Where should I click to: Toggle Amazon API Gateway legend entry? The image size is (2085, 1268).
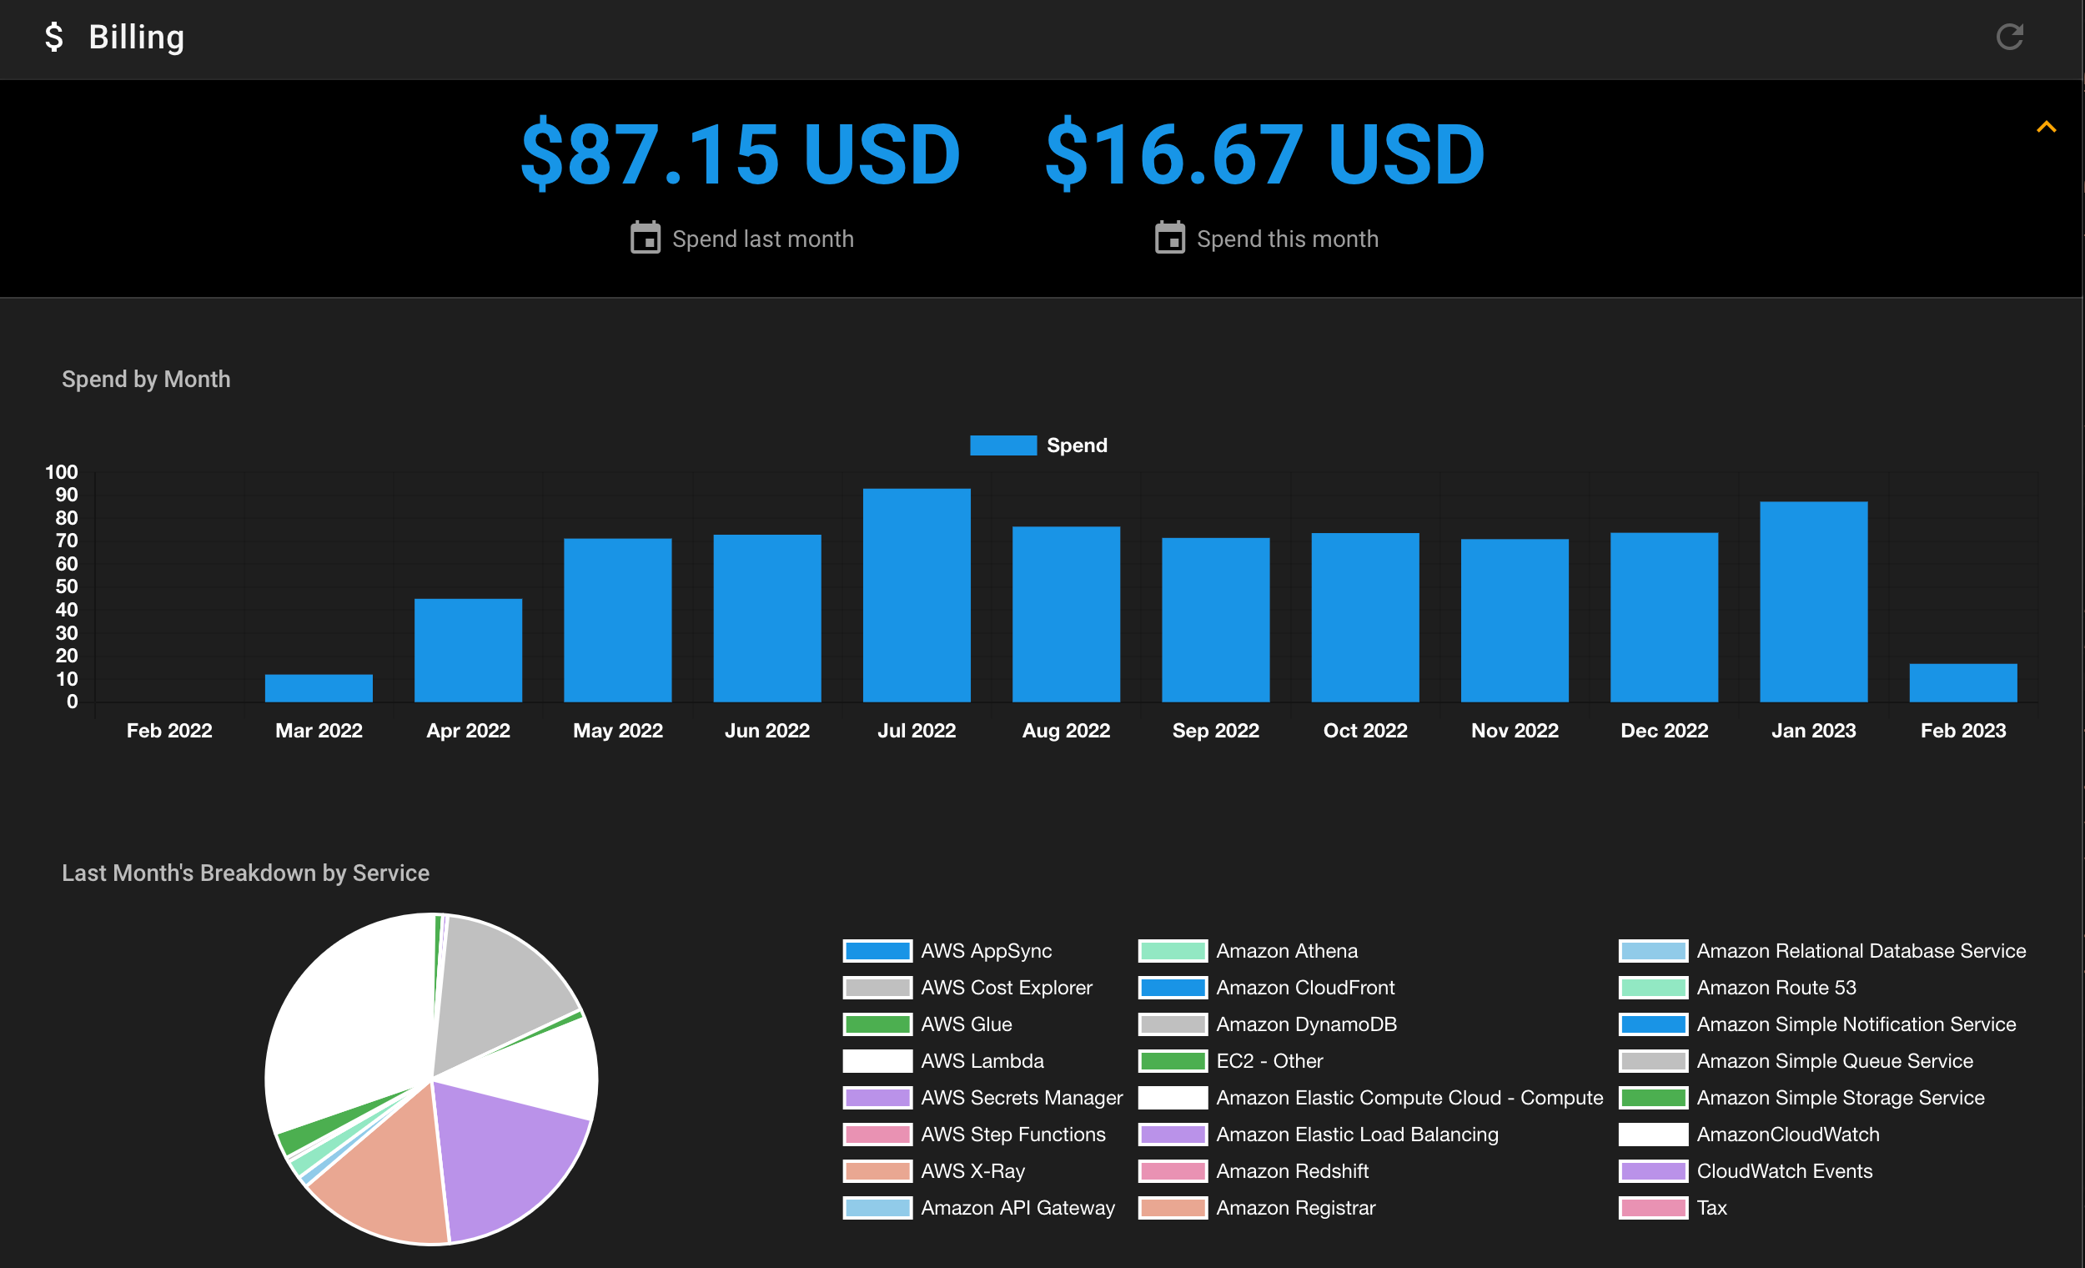[x=979, y=1208]
